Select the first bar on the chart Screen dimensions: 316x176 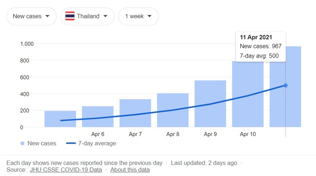pyautogui.click(x=60, y=119)
